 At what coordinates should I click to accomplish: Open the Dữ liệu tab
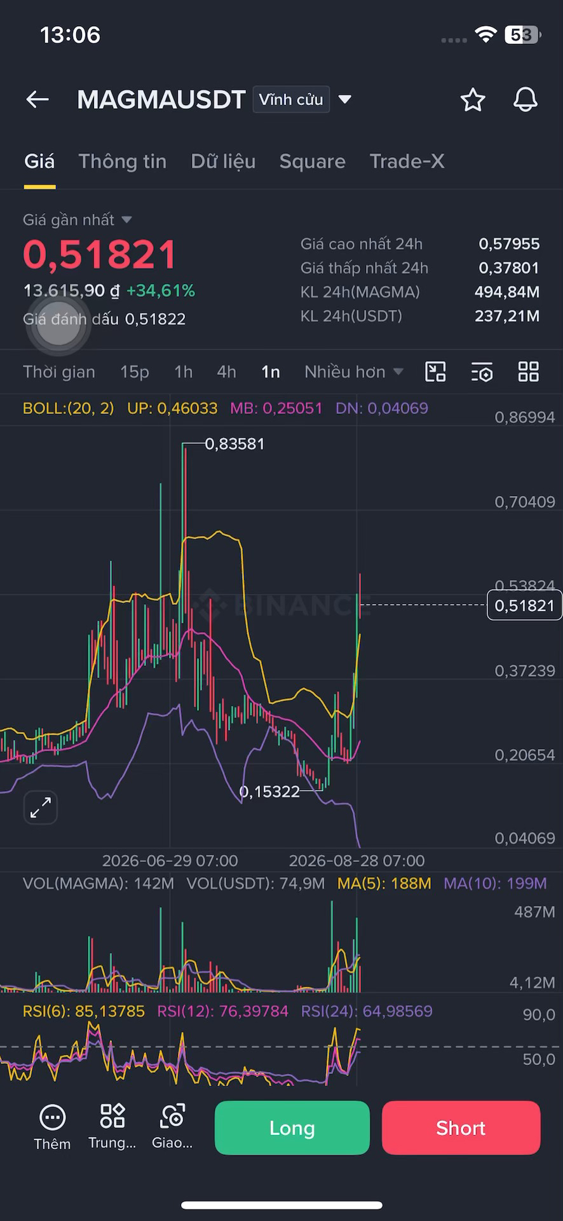point(223,162)
